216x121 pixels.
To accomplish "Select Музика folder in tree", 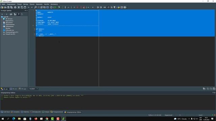I will (x=8, y=28).
